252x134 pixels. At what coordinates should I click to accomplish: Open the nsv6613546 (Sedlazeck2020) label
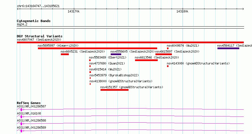157,57
